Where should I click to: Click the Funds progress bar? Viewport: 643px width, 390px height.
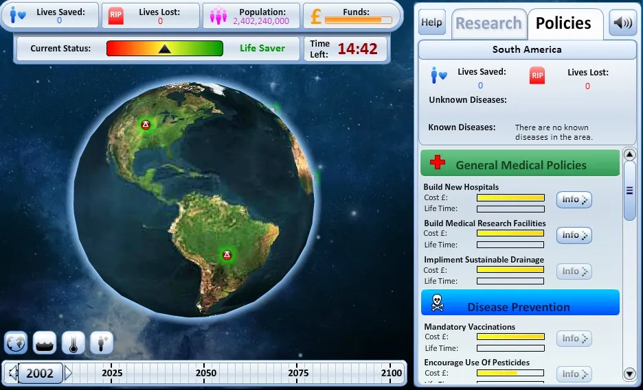tap(359, 20)
